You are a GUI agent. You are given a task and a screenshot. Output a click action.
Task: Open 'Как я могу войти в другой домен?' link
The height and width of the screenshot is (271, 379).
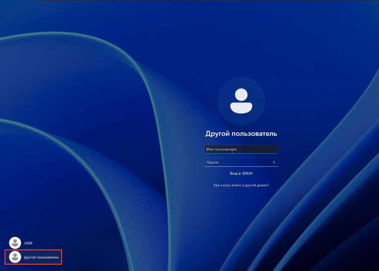point(241,185)
